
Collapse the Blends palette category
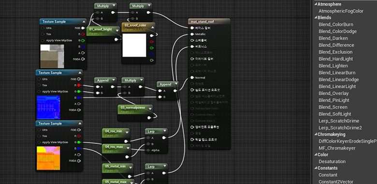pos(316,17)
